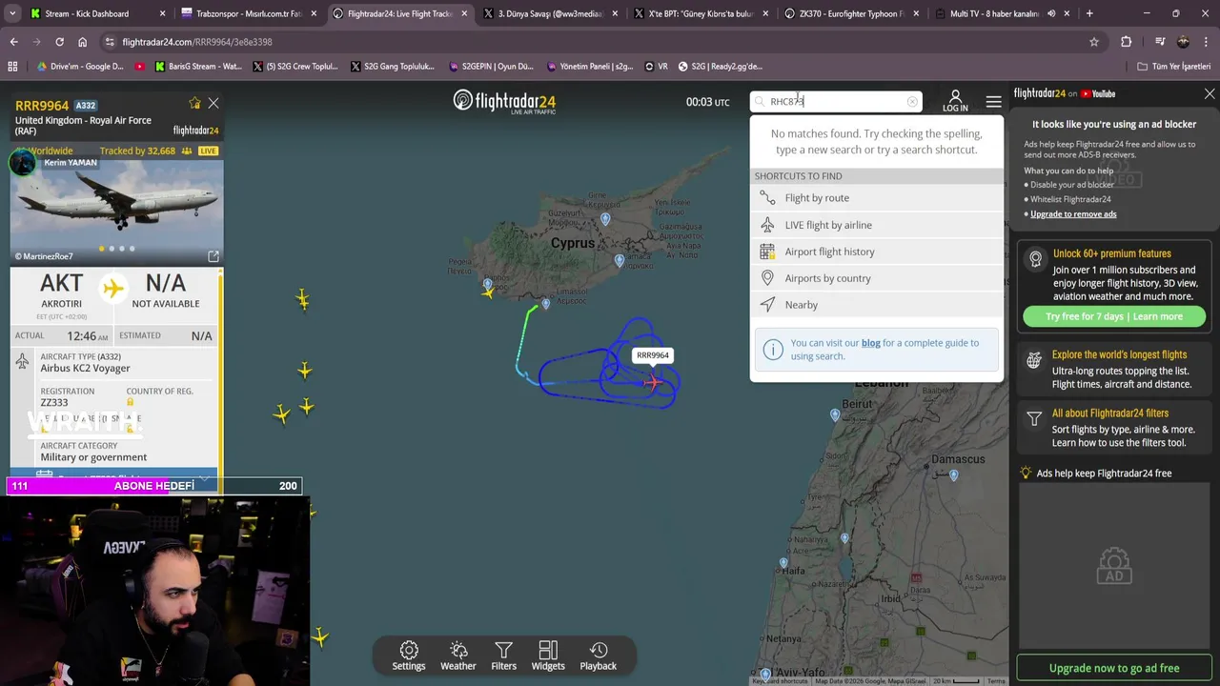Open Chrome media controls icon

click(x=1159, y=42)
